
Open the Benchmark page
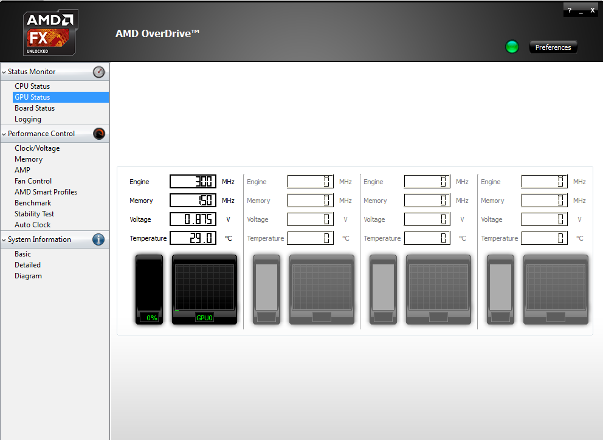(x=33, y=203)
